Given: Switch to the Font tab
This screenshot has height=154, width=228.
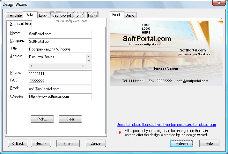Looking at the screenshot, I should pos(78,15).
